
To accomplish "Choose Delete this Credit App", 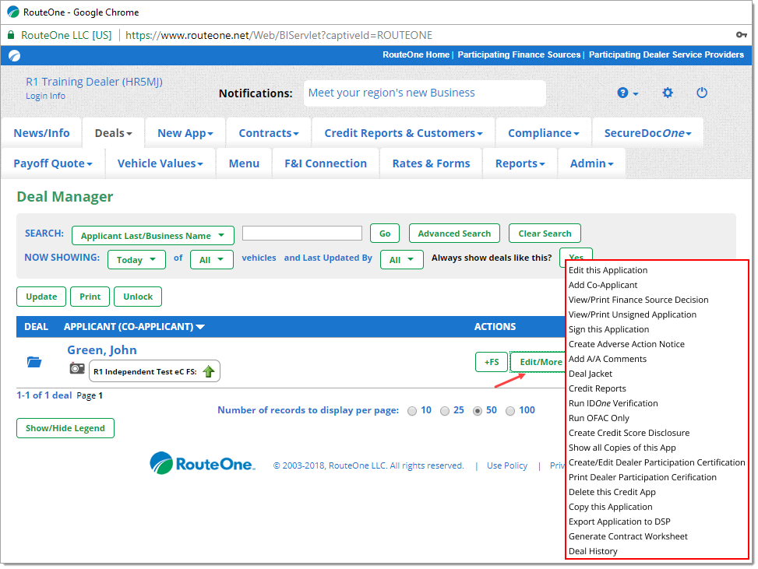I will tap(612, 492).
